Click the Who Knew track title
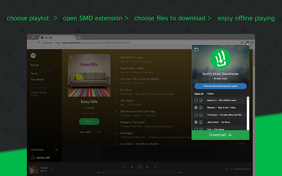 tap(127, 101)
